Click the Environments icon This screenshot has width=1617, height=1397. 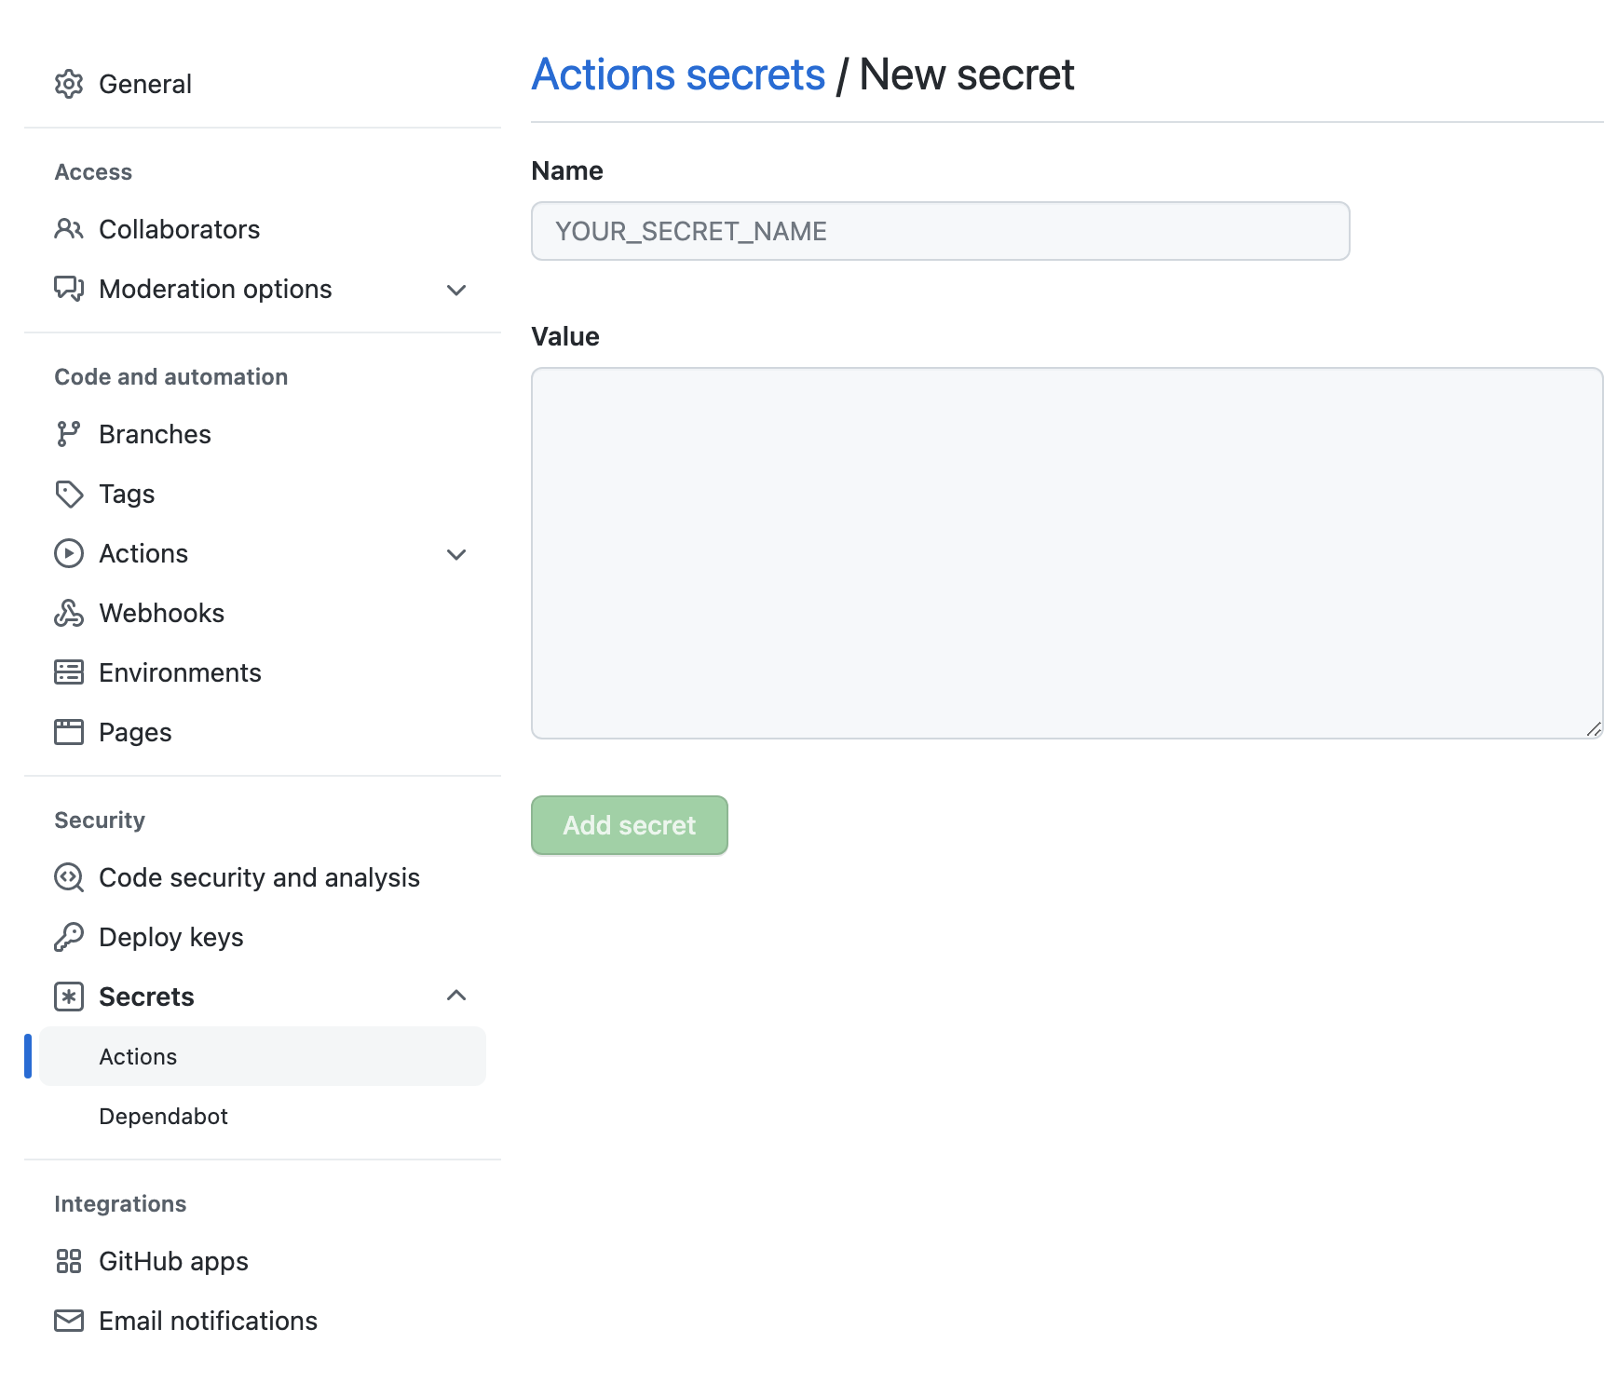[69, 671]
